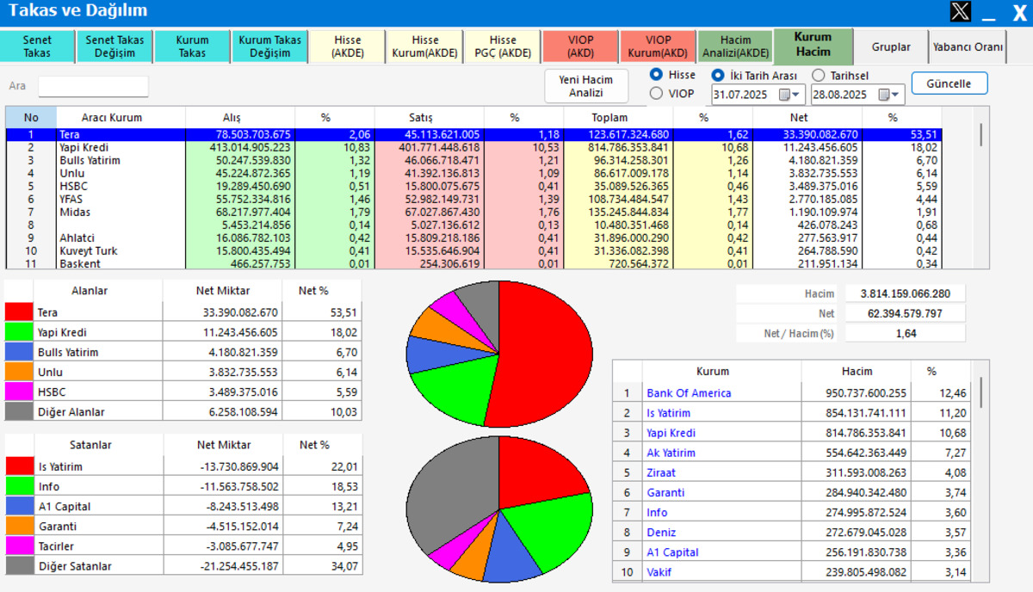
Task: Open the Is Yatirim link in Kurum list
Action: coord(668,413)
